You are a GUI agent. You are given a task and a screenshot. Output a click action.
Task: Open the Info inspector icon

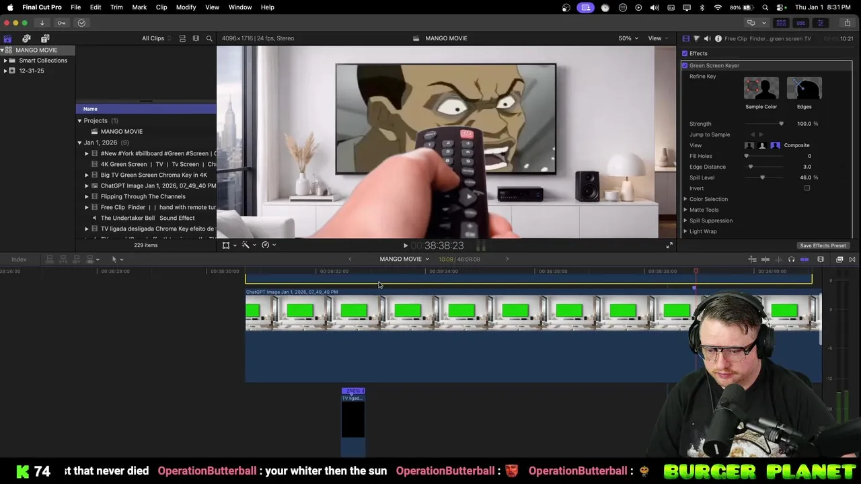coord(718,38)
